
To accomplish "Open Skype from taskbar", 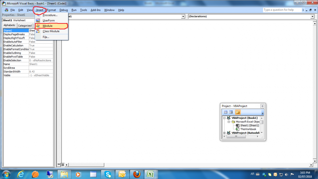I will click(108, 174).
